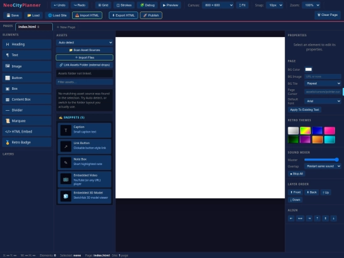The height and width of the screenshot is (258, 344).
Task: Align selection vertical middle
Action: click(326, 219)
